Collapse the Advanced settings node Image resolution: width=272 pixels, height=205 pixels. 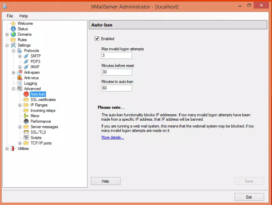click(x=14, y=89)
